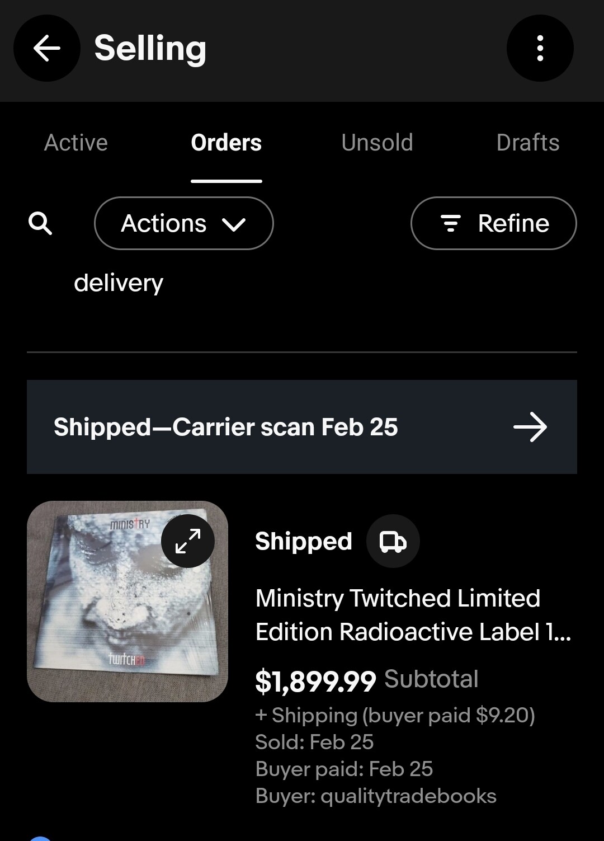This screenshot has height=841, width=604.
Task: Tap the Shipped—Carrier scan Feb 25 text
Action: pyautogui.click(x=225, y=427)
